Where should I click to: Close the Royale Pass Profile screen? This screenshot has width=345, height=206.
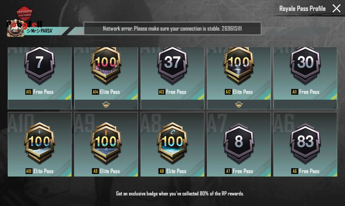(336, 8)
